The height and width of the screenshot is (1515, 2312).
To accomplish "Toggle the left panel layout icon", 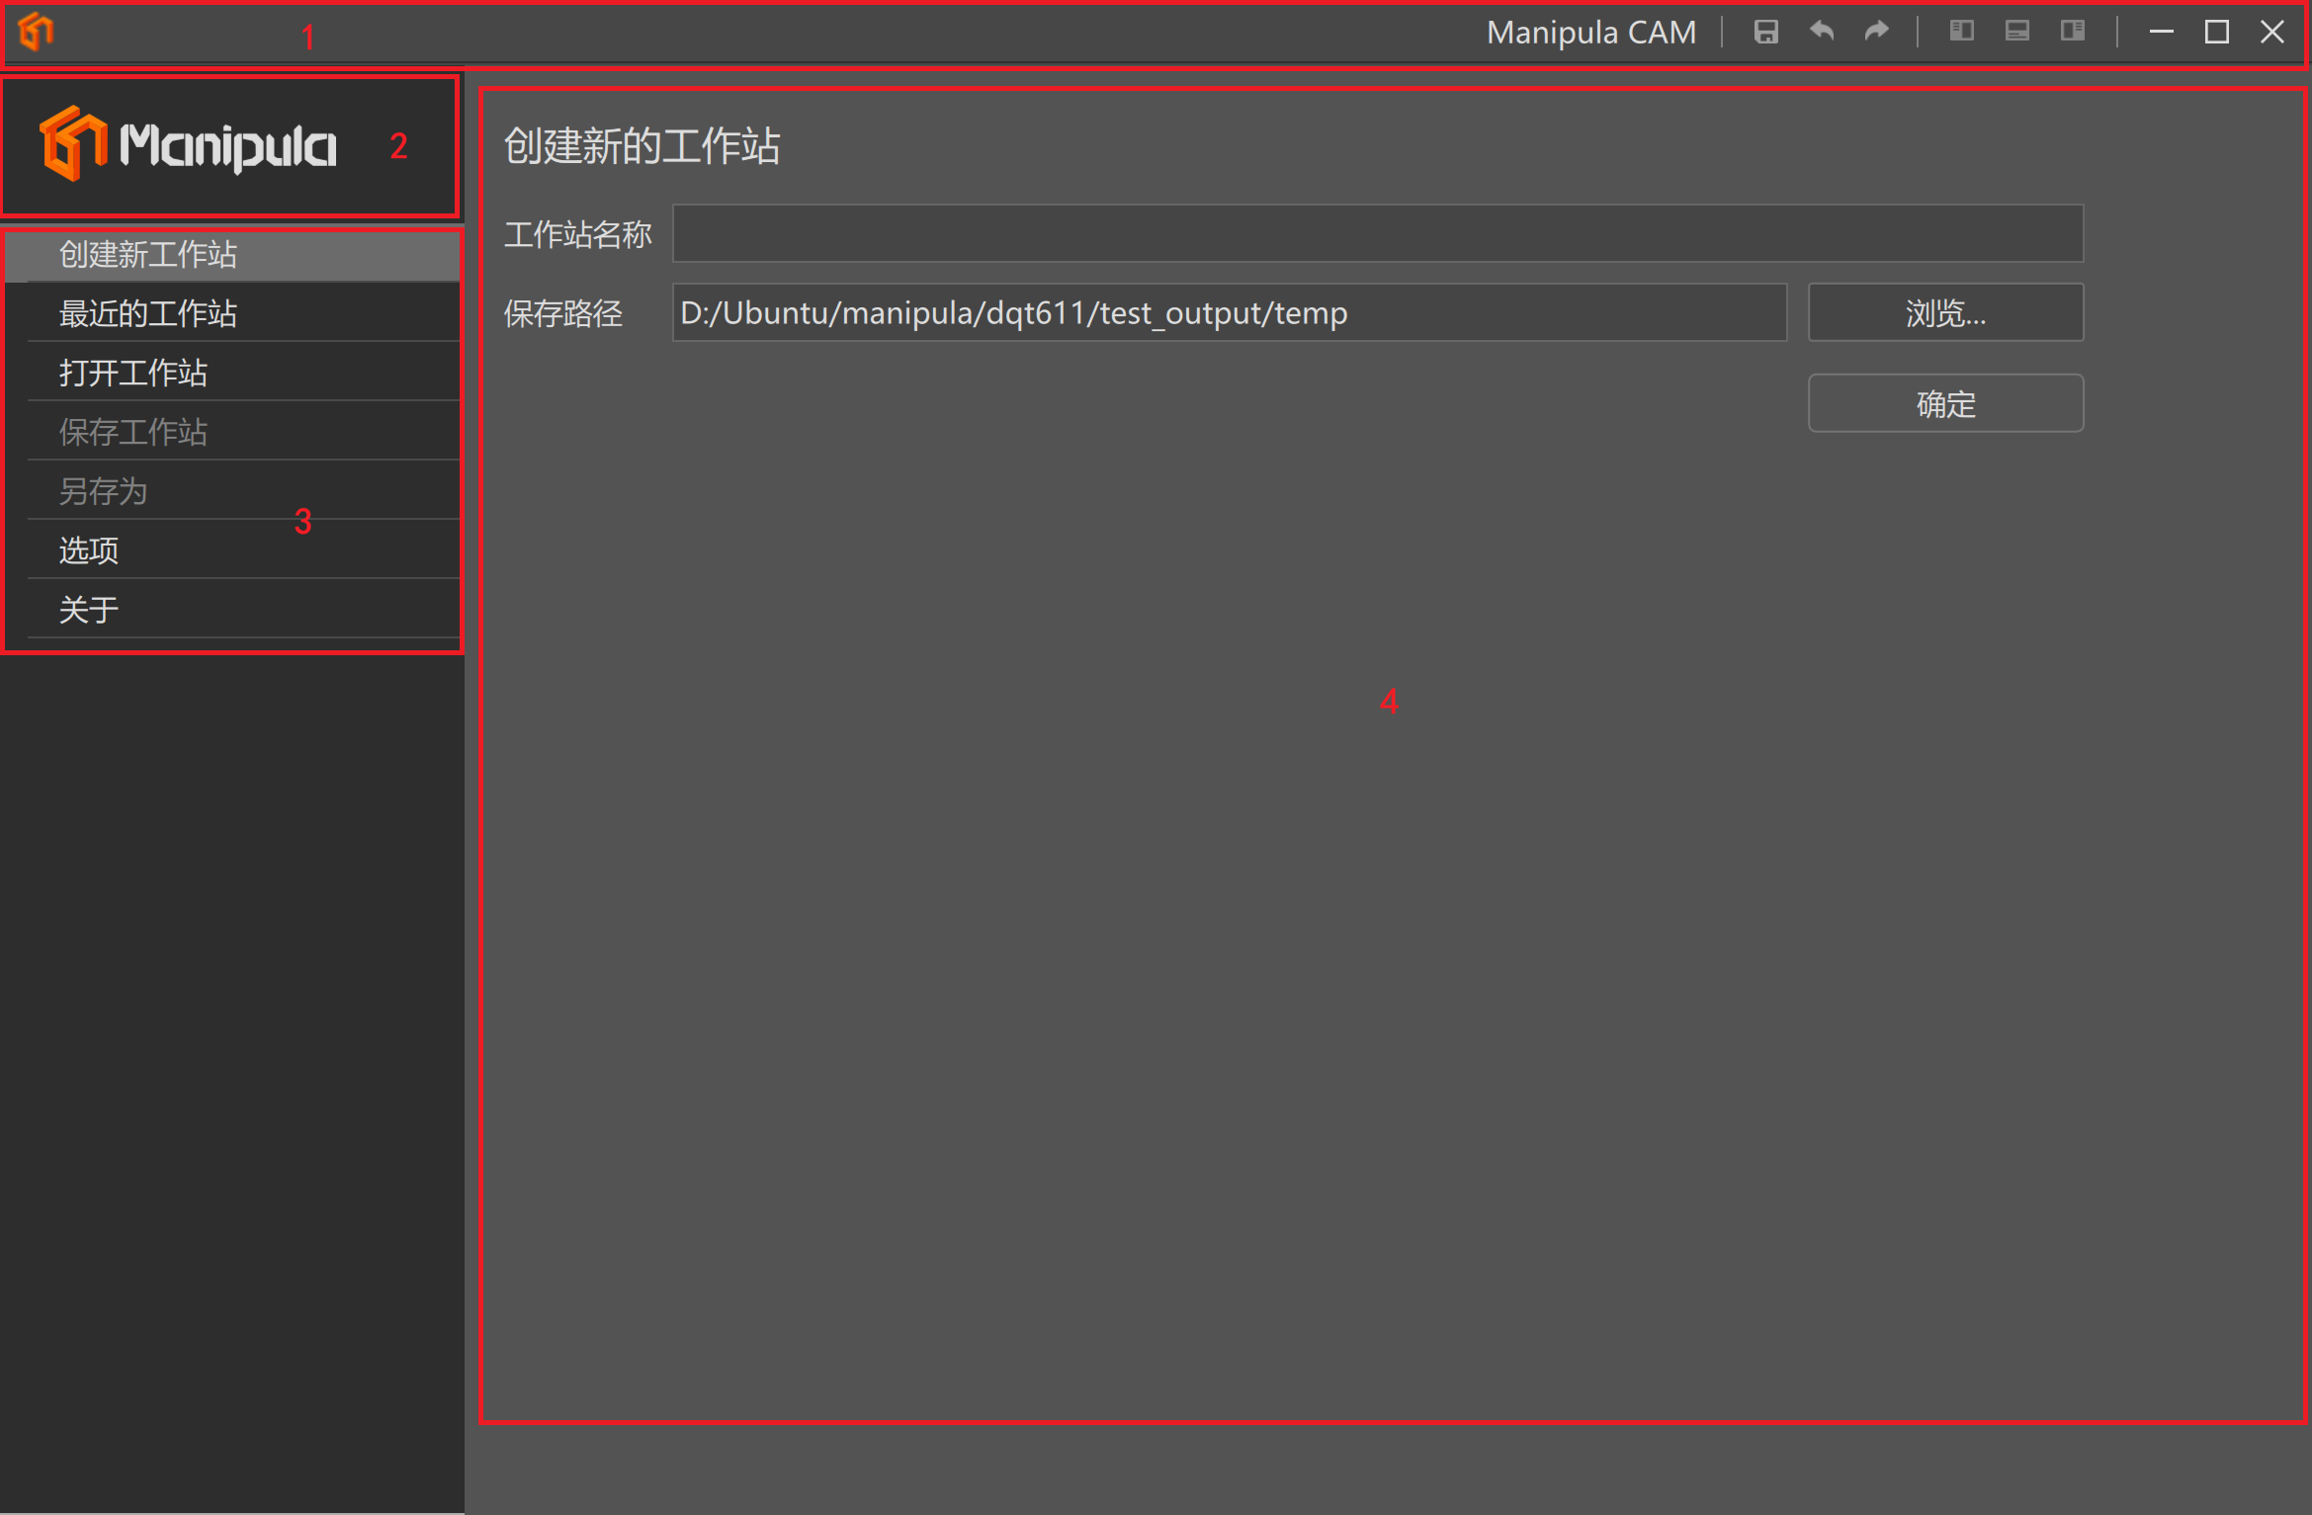I will coord(1962,31).
